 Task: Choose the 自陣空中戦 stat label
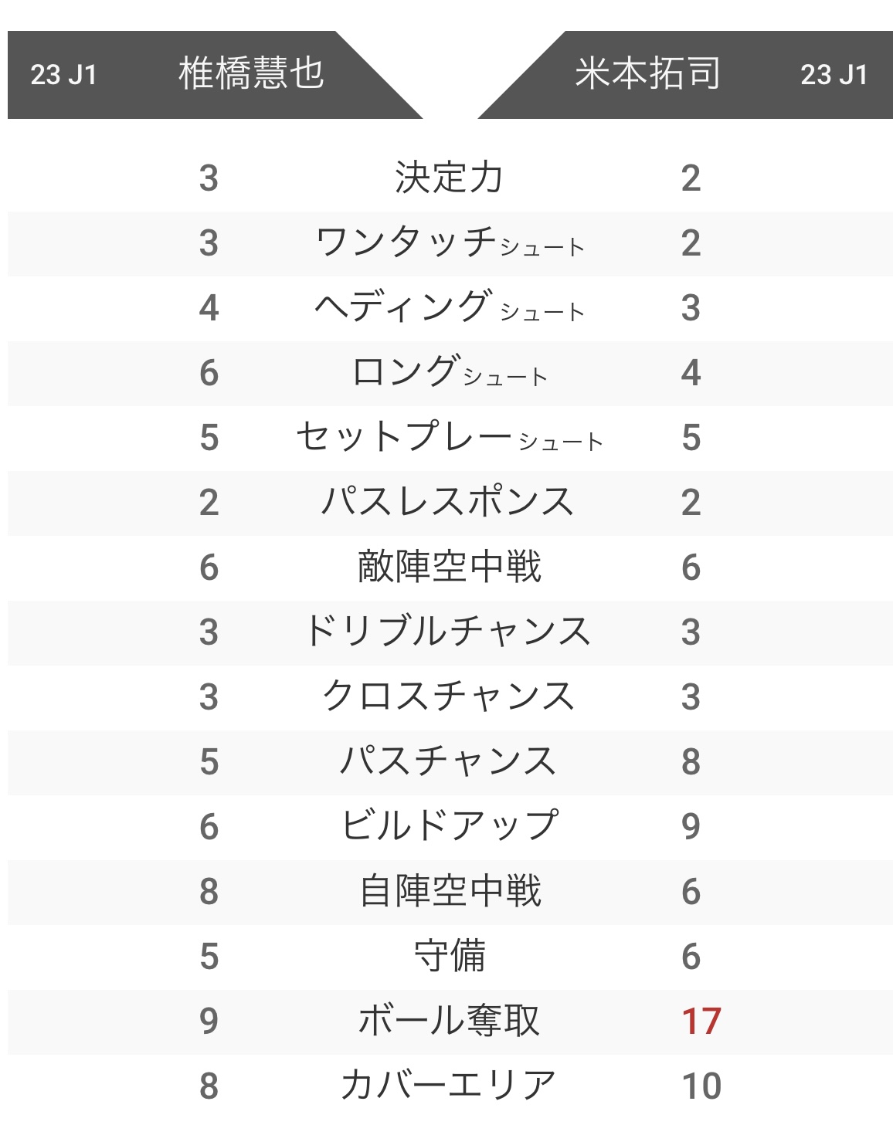[x=449, y=892]
